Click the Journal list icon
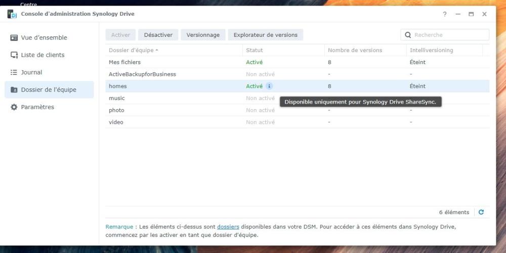Viewport: 506px width, 253px height. [14, 72]
